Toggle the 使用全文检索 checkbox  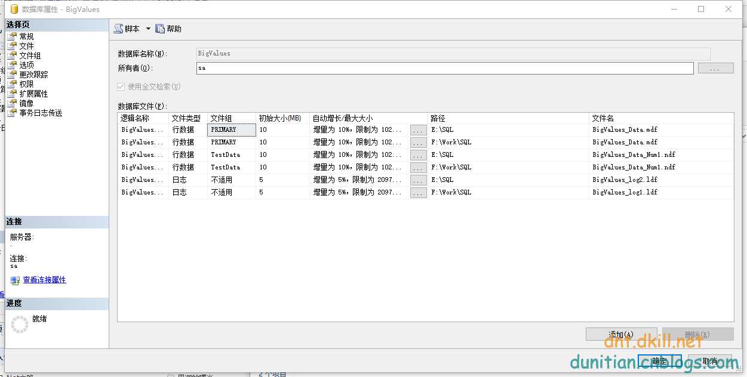122,87
